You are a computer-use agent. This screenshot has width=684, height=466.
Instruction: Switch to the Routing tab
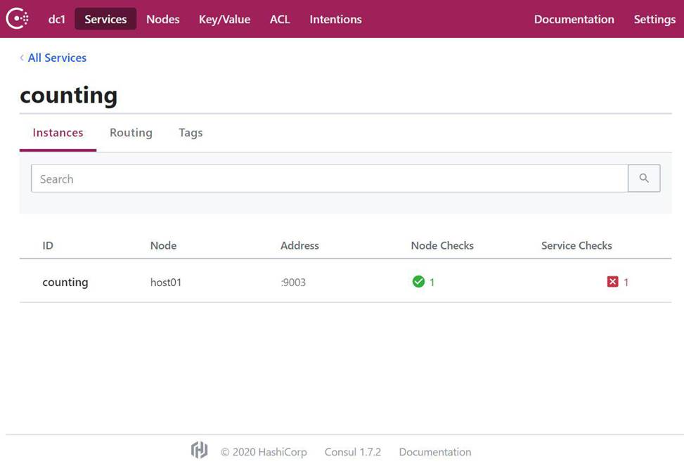pyautogui.click(x=131, y=133)
